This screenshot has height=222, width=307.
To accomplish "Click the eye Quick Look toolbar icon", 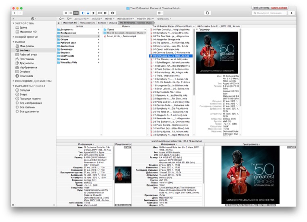I will (x=113, y=13).
